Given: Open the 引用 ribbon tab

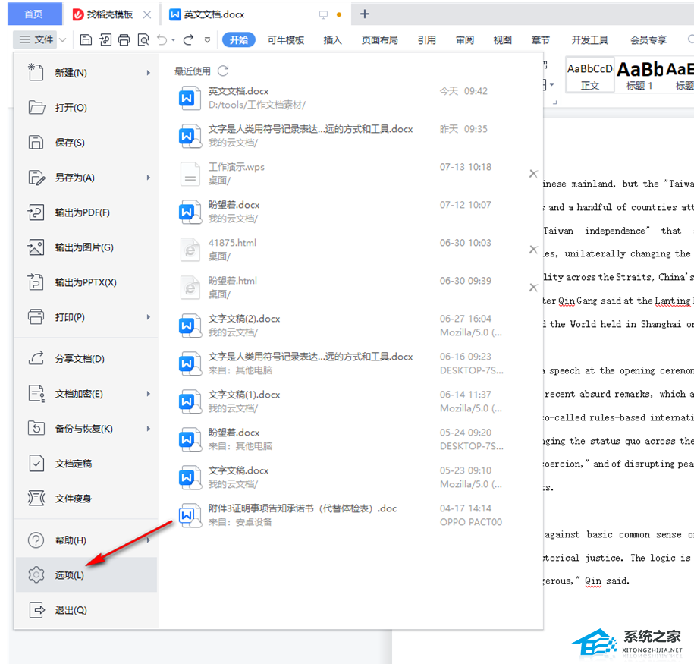Looking at the screenshot, I should 427,40.
